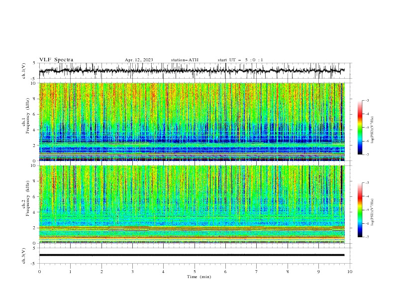Click the "VLF Spectra" plot title
Image resolution: width=394 pixels, height=305 pixels.
click(56, 60)
